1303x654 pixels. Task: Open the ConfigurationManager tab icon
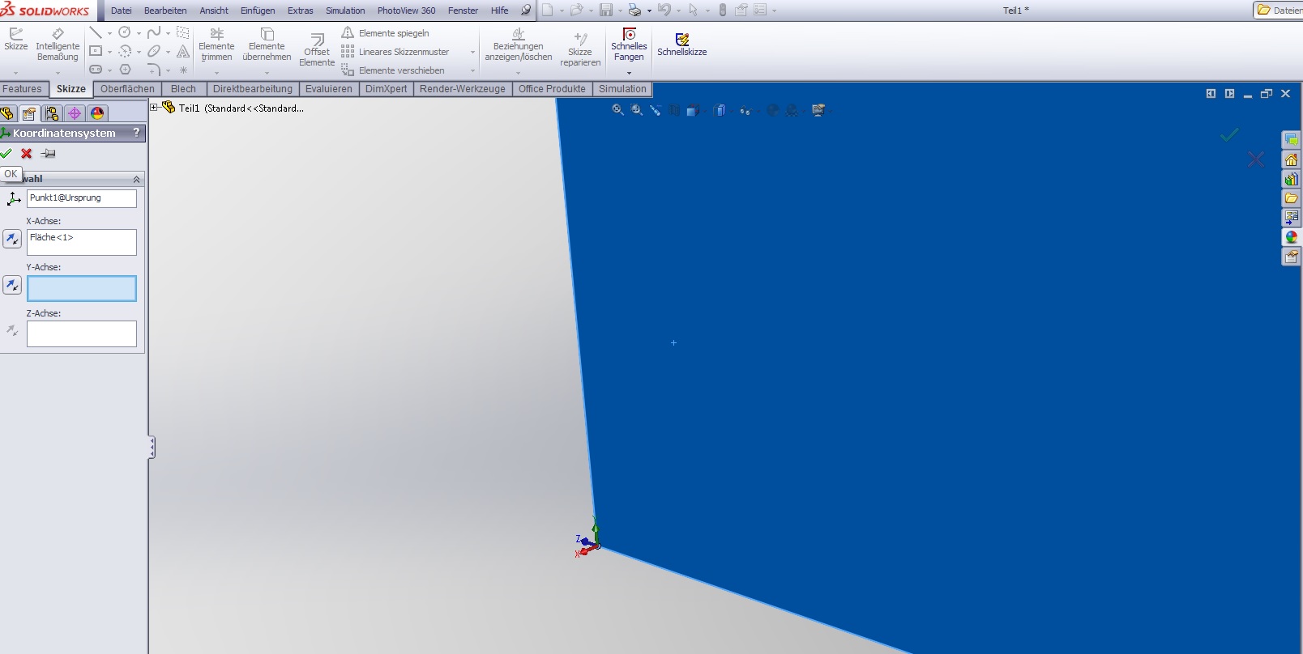click(x=52, y=113)
